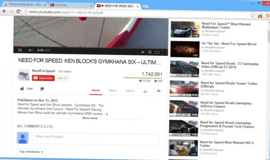Click the thumbs down dislike icon
Screen dimensions: 270x160
pos(42,89)
